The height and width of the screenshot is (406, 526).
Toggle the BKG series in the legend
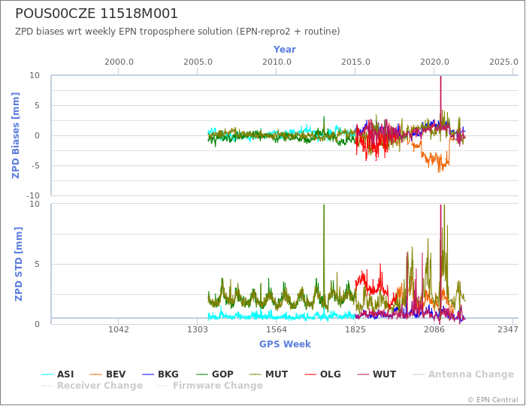point(160,374)
